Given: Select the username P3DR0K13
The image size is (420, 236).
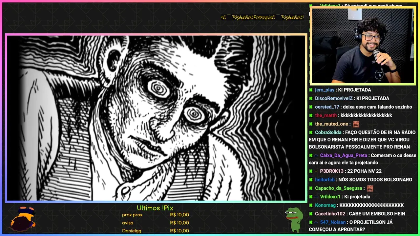Looking at the screenshot, I should click(332, 171).
